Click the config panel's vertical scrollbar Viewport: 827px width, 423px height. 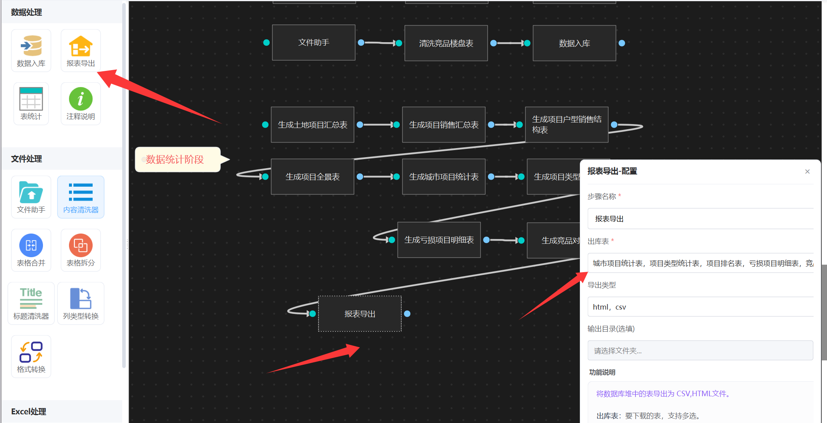(x=824, y=312)
